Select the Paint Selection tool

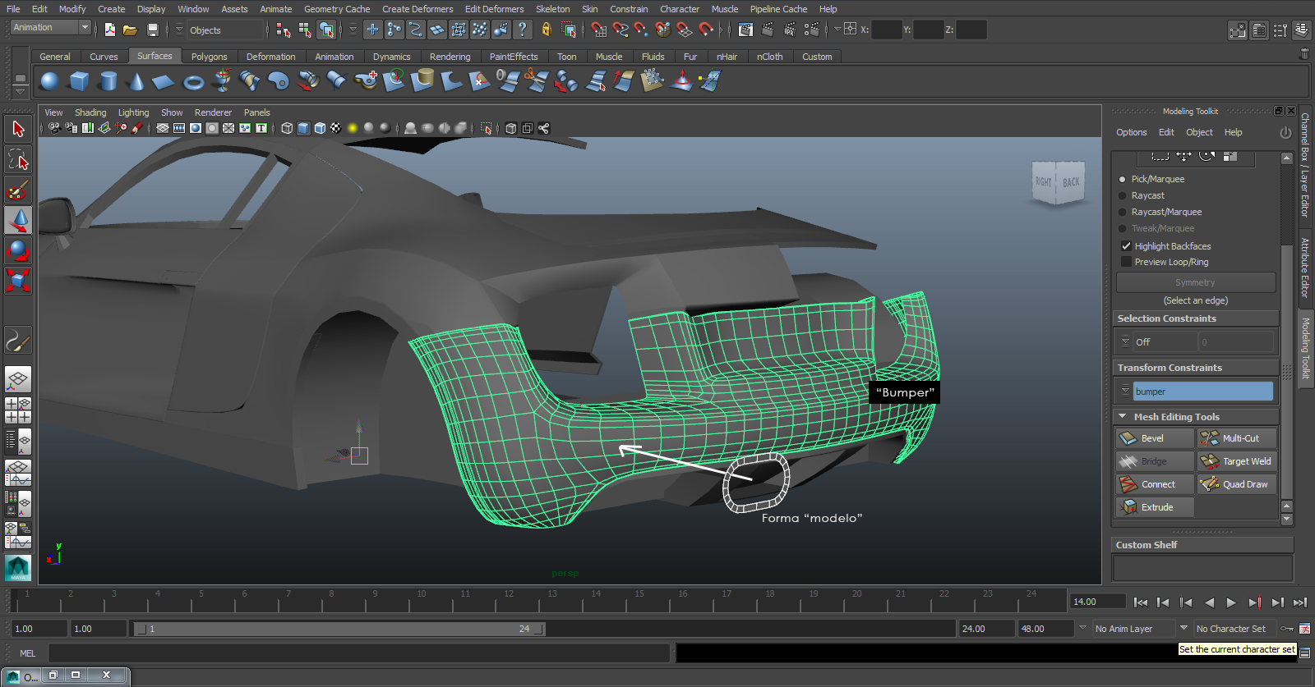tap(18, 190)
